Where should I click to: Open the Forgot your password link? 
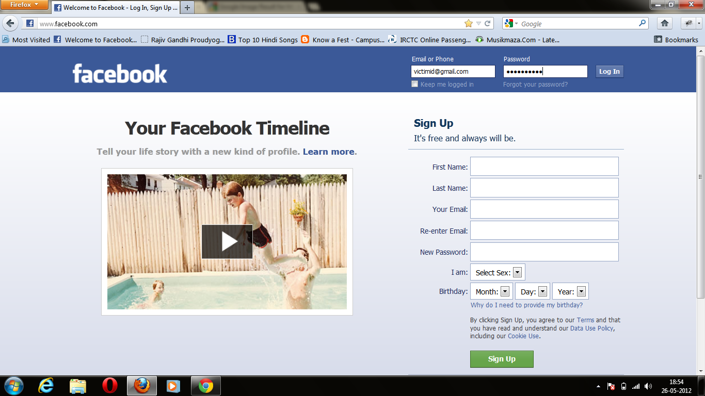(535, 85)
